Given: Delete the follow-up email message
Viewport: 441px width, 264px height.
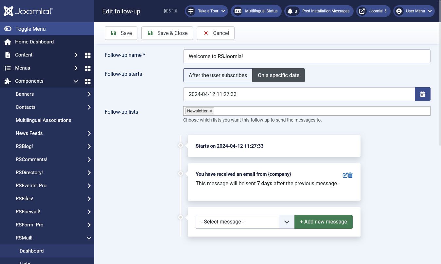Looking at the screenshot, I should [x=350, y=175].
